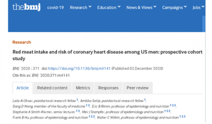The width and height of the screenshot is (212, 124).
Task: Click affiliation superscript 1 after Al-Shaar
Action: pos(77,100)
